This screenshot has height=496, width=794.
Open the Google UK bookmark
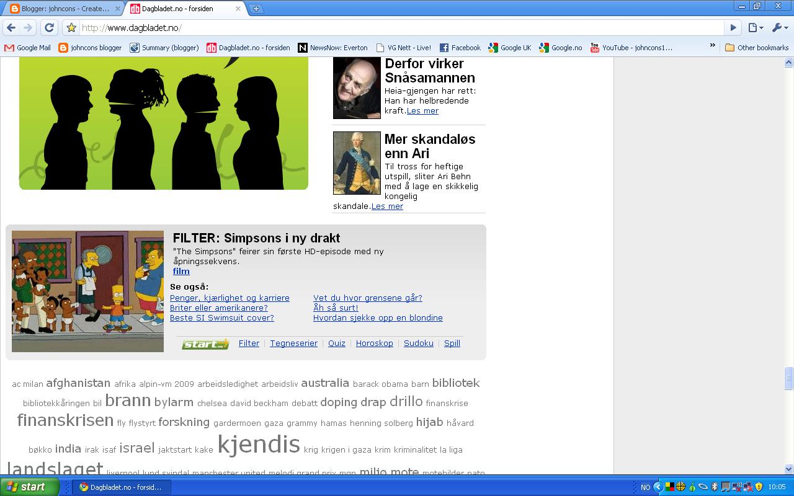510,48
